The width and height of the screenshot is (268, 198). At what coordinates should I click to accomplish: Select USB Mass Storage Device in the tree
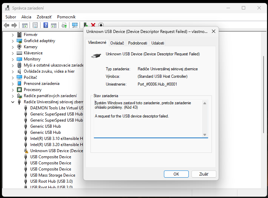tap(52, 175)
